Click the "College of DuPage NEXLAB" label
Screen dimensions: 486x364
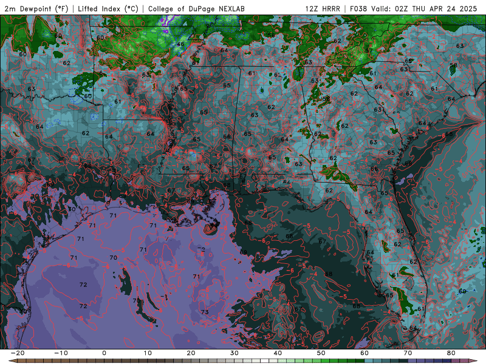pyautogui.click(x=196, y=8)
